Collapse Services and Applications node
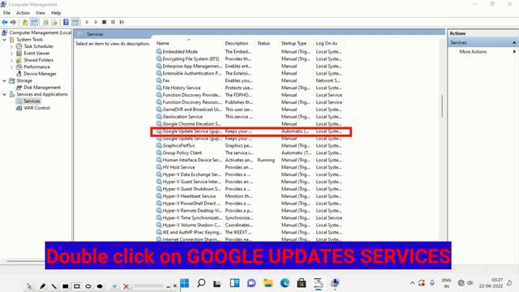This screenshot has width=519, height=292. (5, 94)
